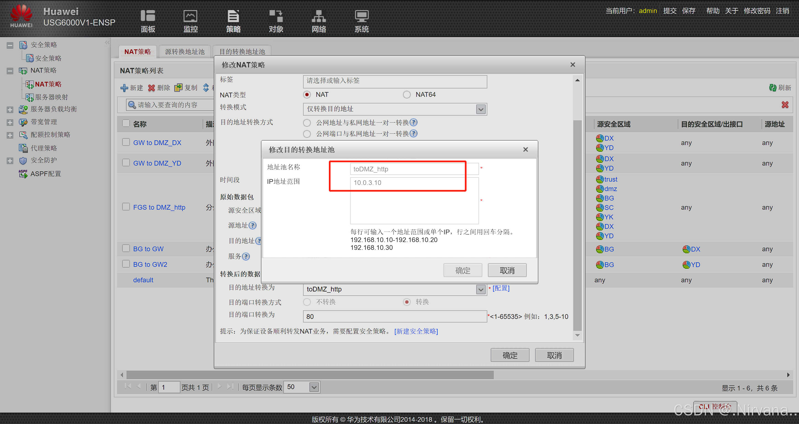Open the [新建安全策略] link
The image size is (799, 424).
coord(416,331)
